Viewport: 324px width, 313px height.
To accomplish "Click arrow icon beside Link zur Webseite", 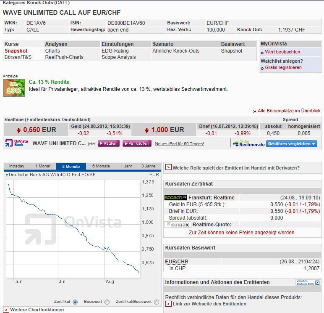I will (x=168, y=304).
